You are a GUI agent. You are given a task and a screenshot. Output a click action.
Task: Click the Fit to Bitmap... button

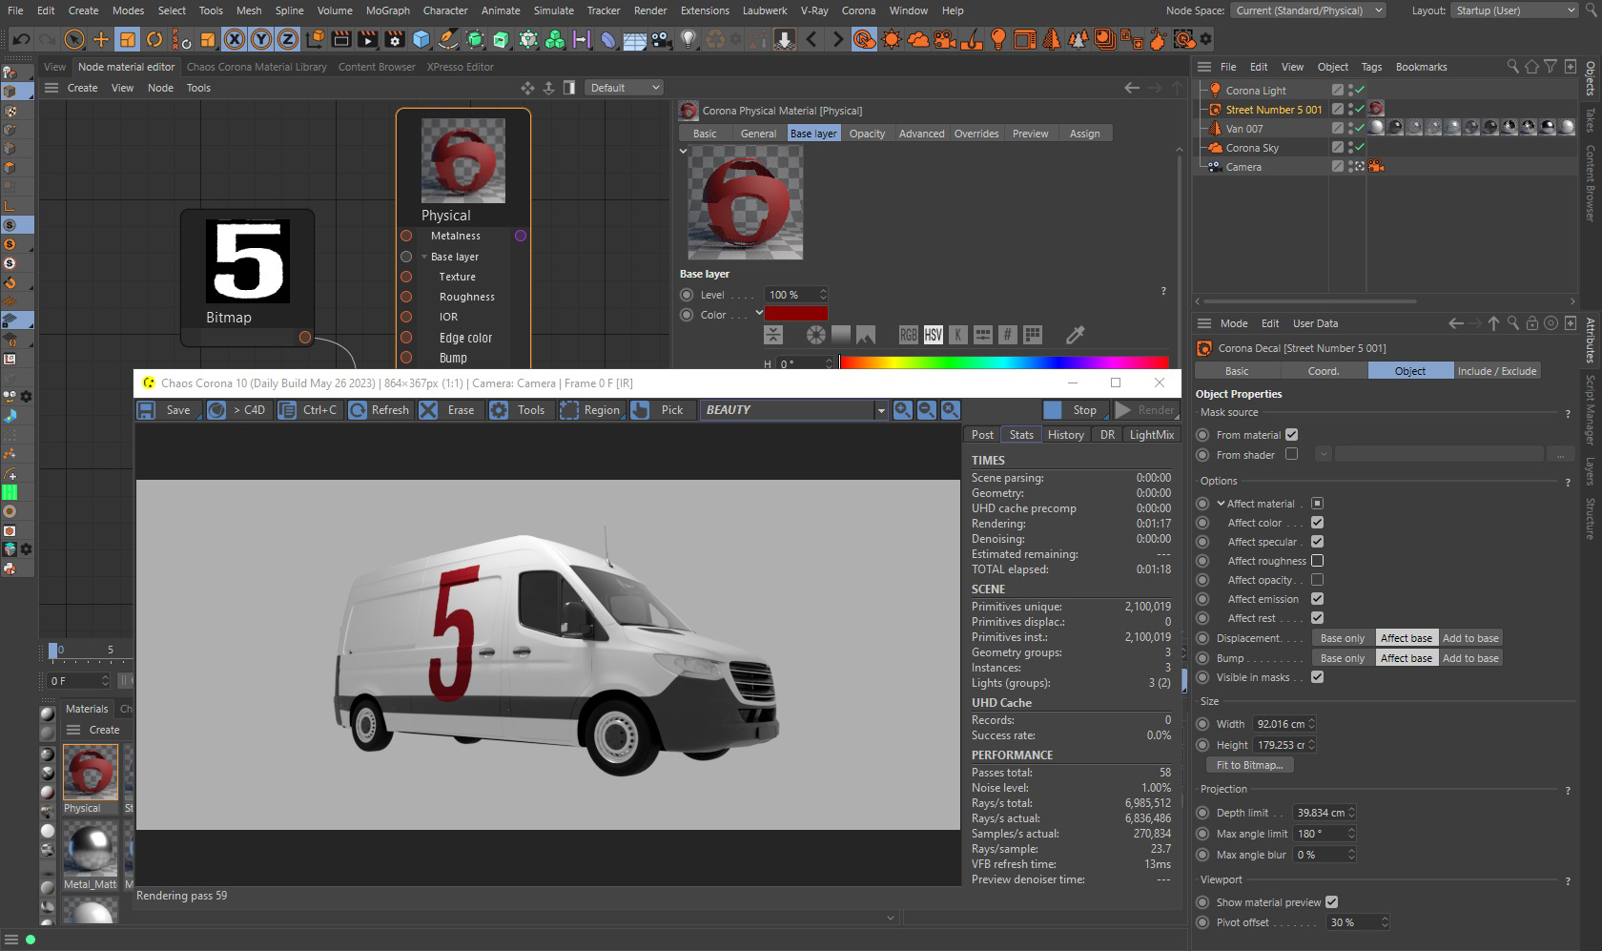[1249, 765]
